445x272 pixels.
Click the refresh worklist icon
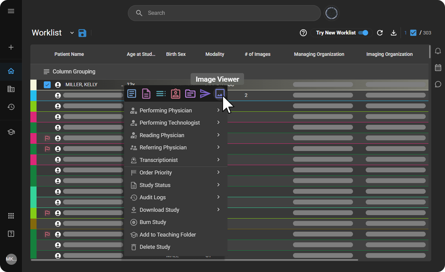(x=380, y=33)
